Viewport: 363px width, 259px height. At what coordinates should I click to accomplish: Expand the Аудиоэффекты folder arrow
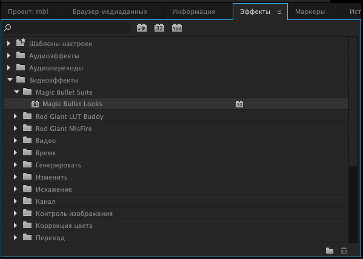pos(9,56)
